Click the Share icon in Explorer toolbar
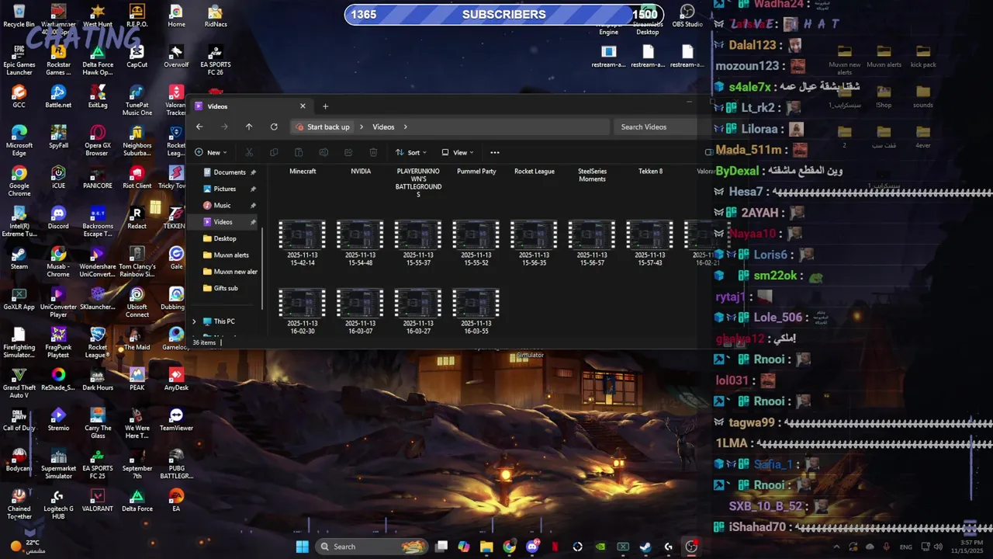This screenshot has height=559, width=993. pyautogui.click(x=348, y=152)
